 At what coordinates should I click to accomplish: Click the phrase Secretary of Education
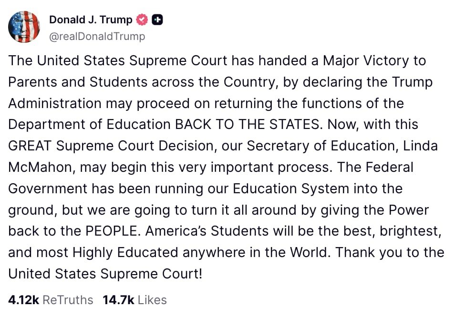coord(321,146)
